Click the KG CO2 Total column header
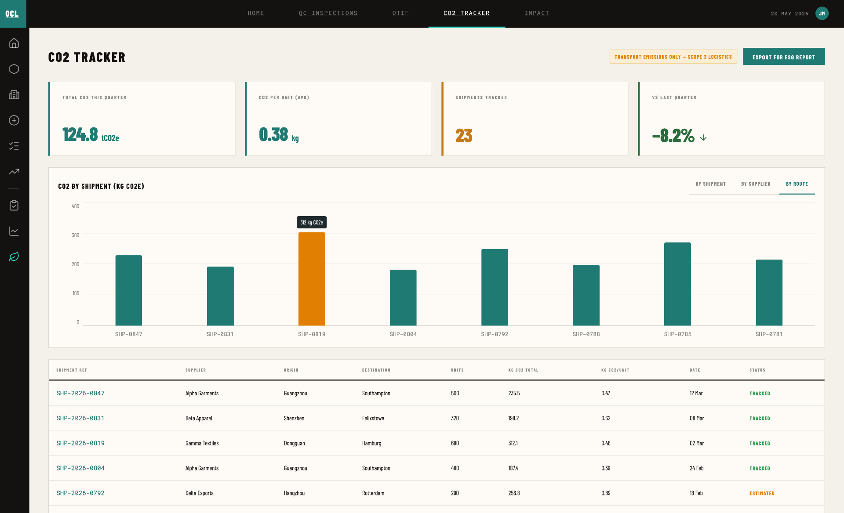 tap(523, 370)
